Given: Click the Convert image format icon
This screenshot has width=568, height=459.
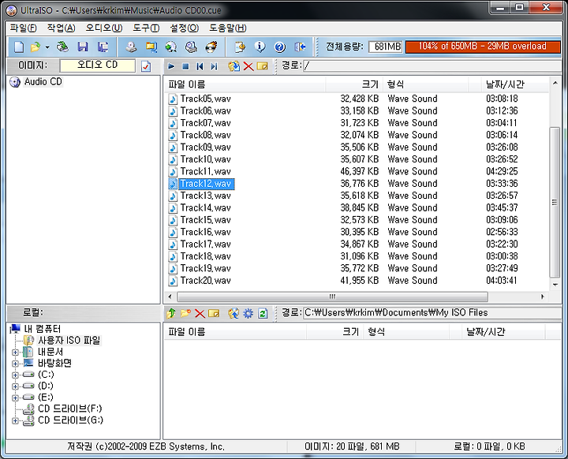Looking at the screenshot, I should (x=151, y=47).
